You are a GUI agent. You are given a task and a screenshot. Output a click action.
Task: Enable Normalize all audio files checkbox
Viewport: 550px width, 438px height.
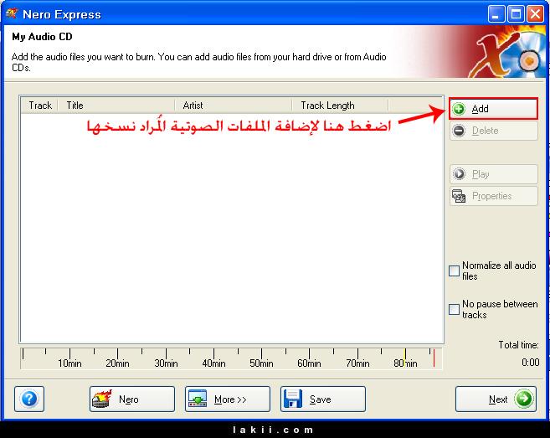tap(454, 271)
